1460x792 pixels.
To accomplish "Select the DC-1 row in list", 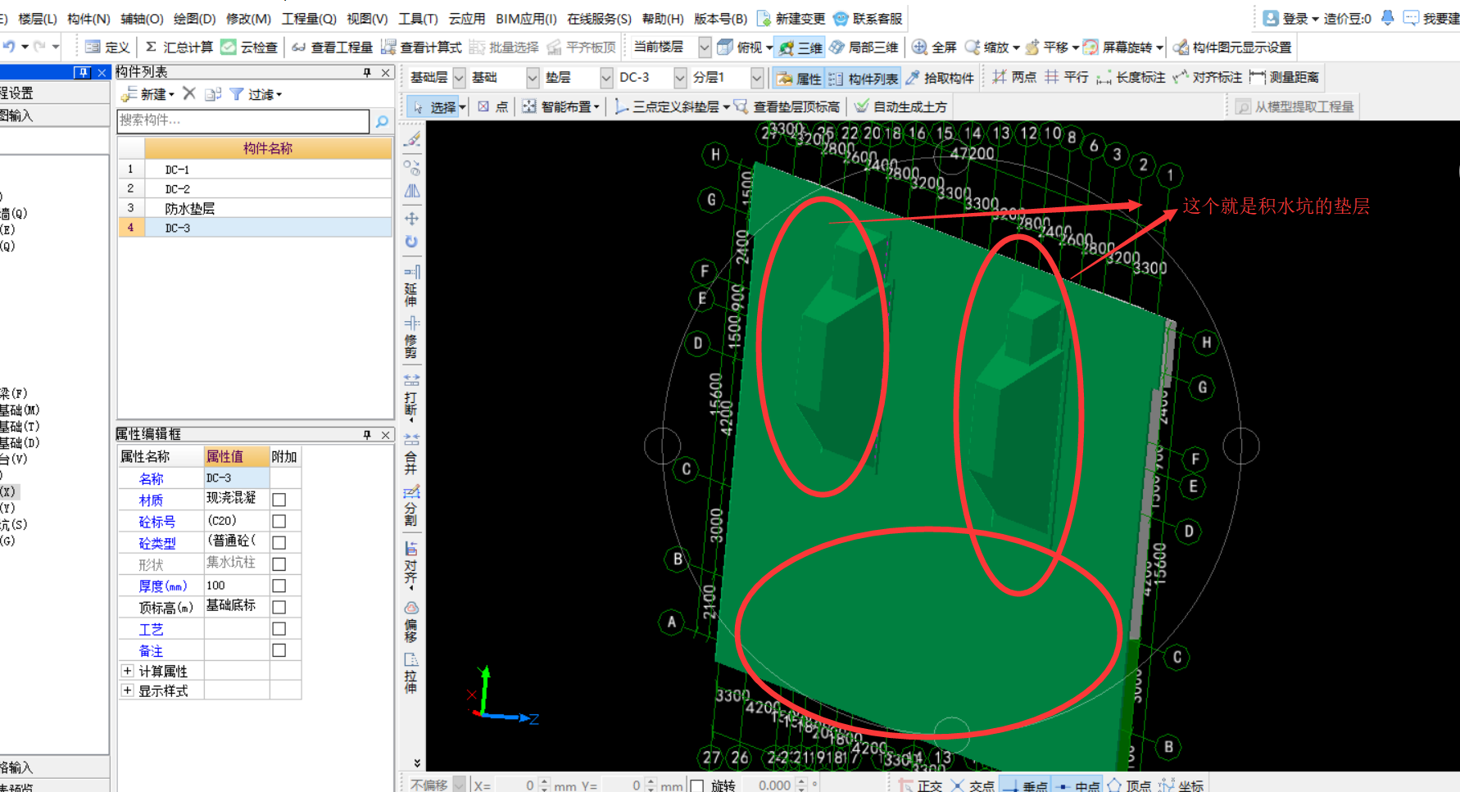I will (x=255, y=169).
